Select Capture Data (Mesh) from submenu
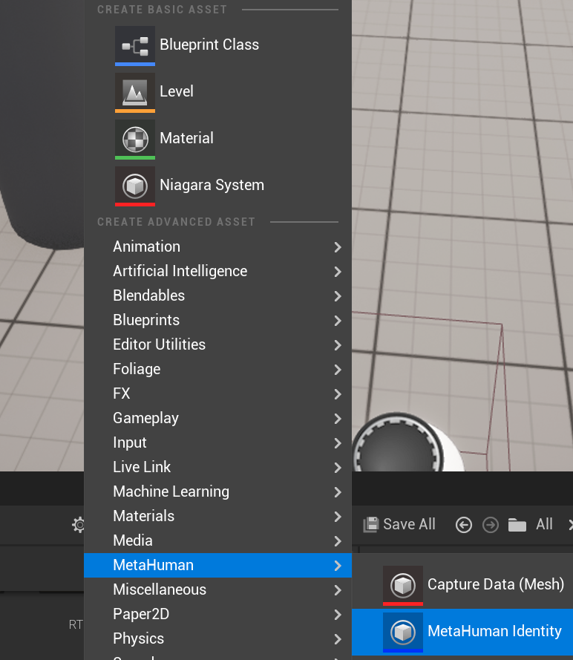Viewport: 573px width, 660px height. point(462,586)
